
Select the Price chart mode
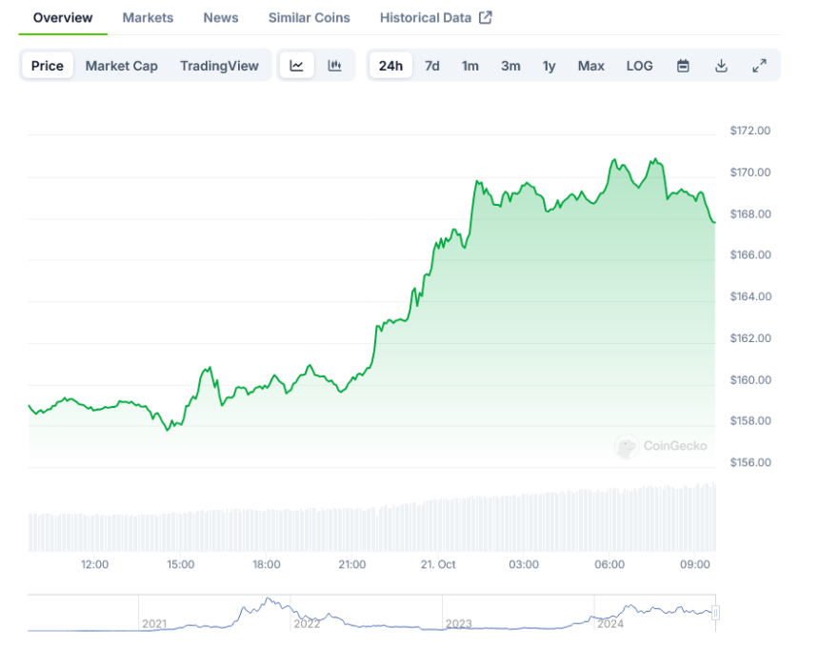(48, 66)
